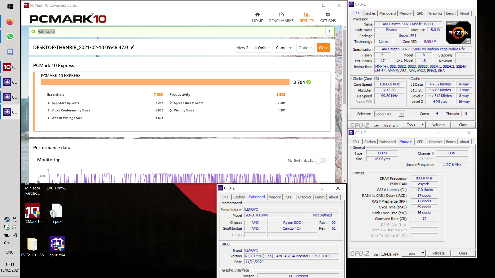Open Memory tab in the Mainboard CPU-Z window
495x278 pixels.
pos(274,197)
